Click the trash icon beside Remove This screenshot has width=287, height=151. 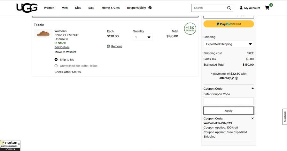(x=108, y=46)
